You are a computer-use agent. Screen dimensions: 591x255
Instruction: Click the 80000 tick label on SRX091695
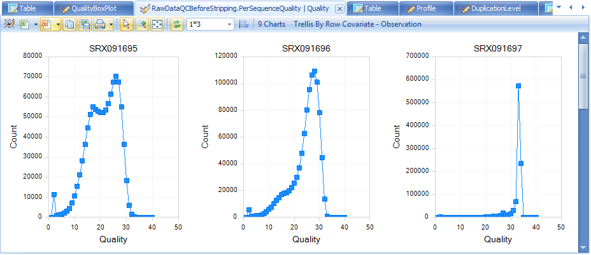coord(32,57)
